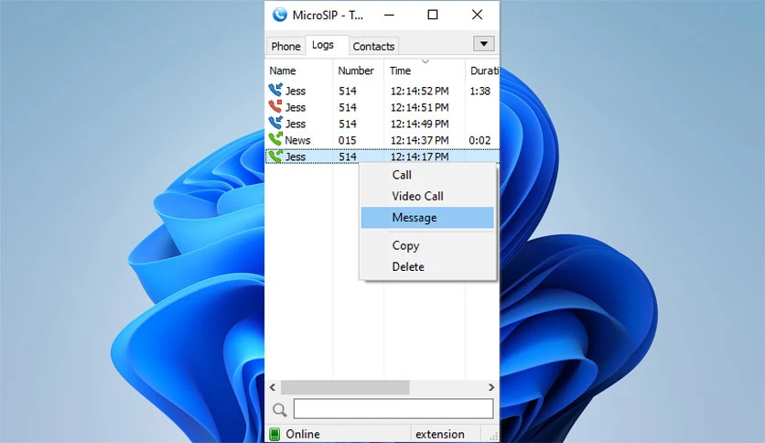The height and width of the screenshot is (443, 765).
Task: Click the incoming call icon for Jess 12:14:52 PM
Action: (275, 90)
